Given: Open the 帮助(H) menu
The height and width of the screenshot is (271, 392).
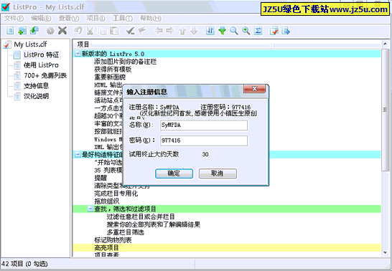Looking at the screenshot, I should pyautogui.click(x=151, y=18).
